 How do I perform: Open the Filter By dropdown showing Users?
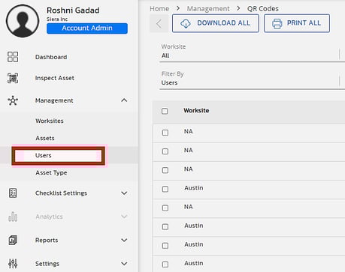point(252,79)
